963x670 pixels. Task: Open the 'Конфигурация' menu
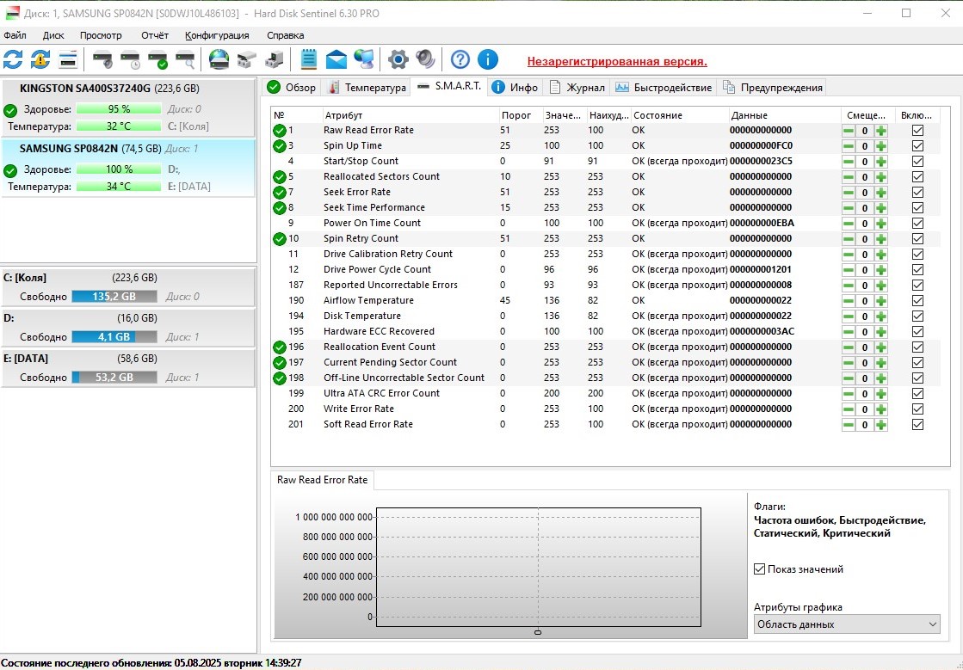click(x=217, y=35)
